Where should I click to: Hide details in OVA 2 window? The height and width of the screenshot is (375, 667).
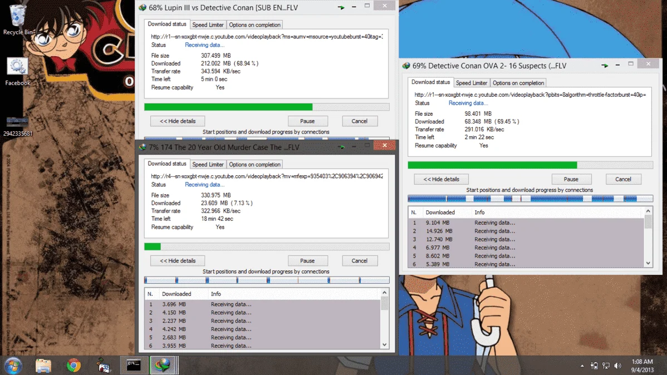pyautogui.click(x=441, y=179)
